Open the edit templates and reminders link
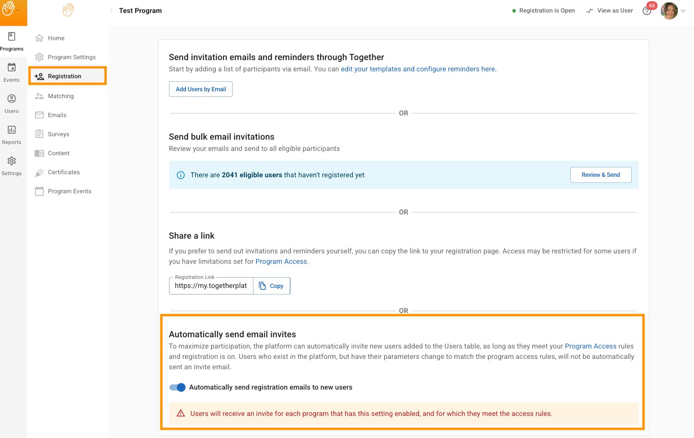The height and width of the screenshot is (438, 694). (418, 69)
